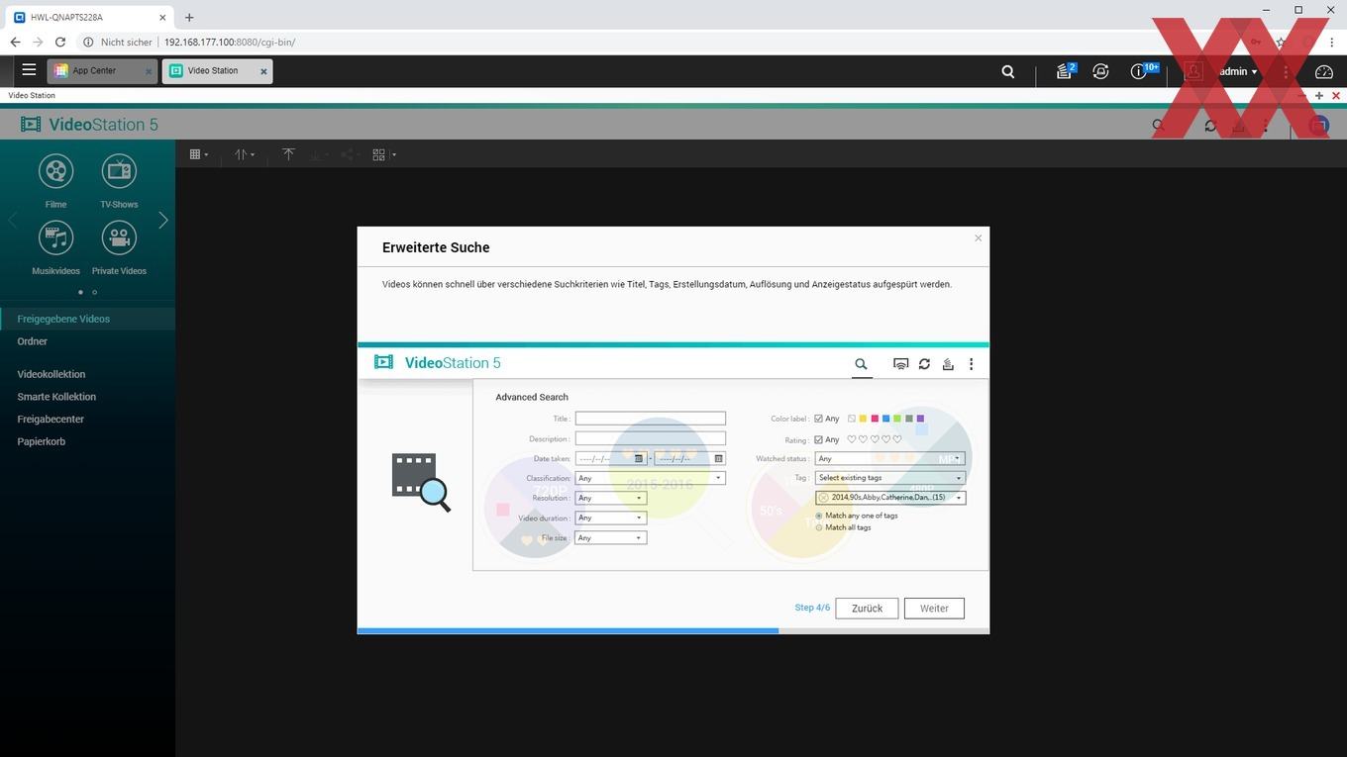The width and height of the screenshot is (1347, 757).
Task: Select Match any one of tags radio
Action: pyautogui.click(x=819, y=516)
